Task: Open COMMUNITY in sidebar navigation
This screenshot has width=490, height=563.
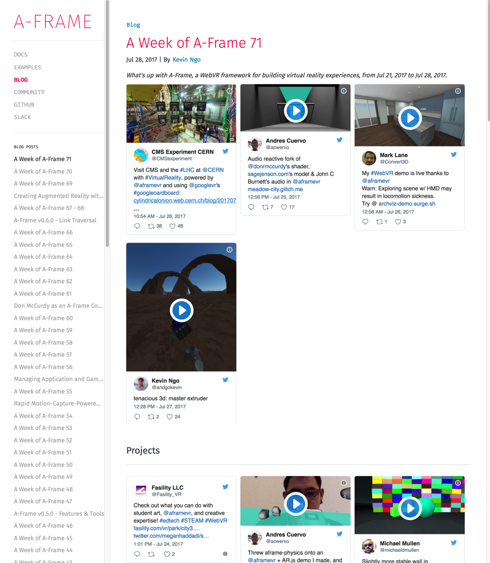Action: tap(29, 92)
